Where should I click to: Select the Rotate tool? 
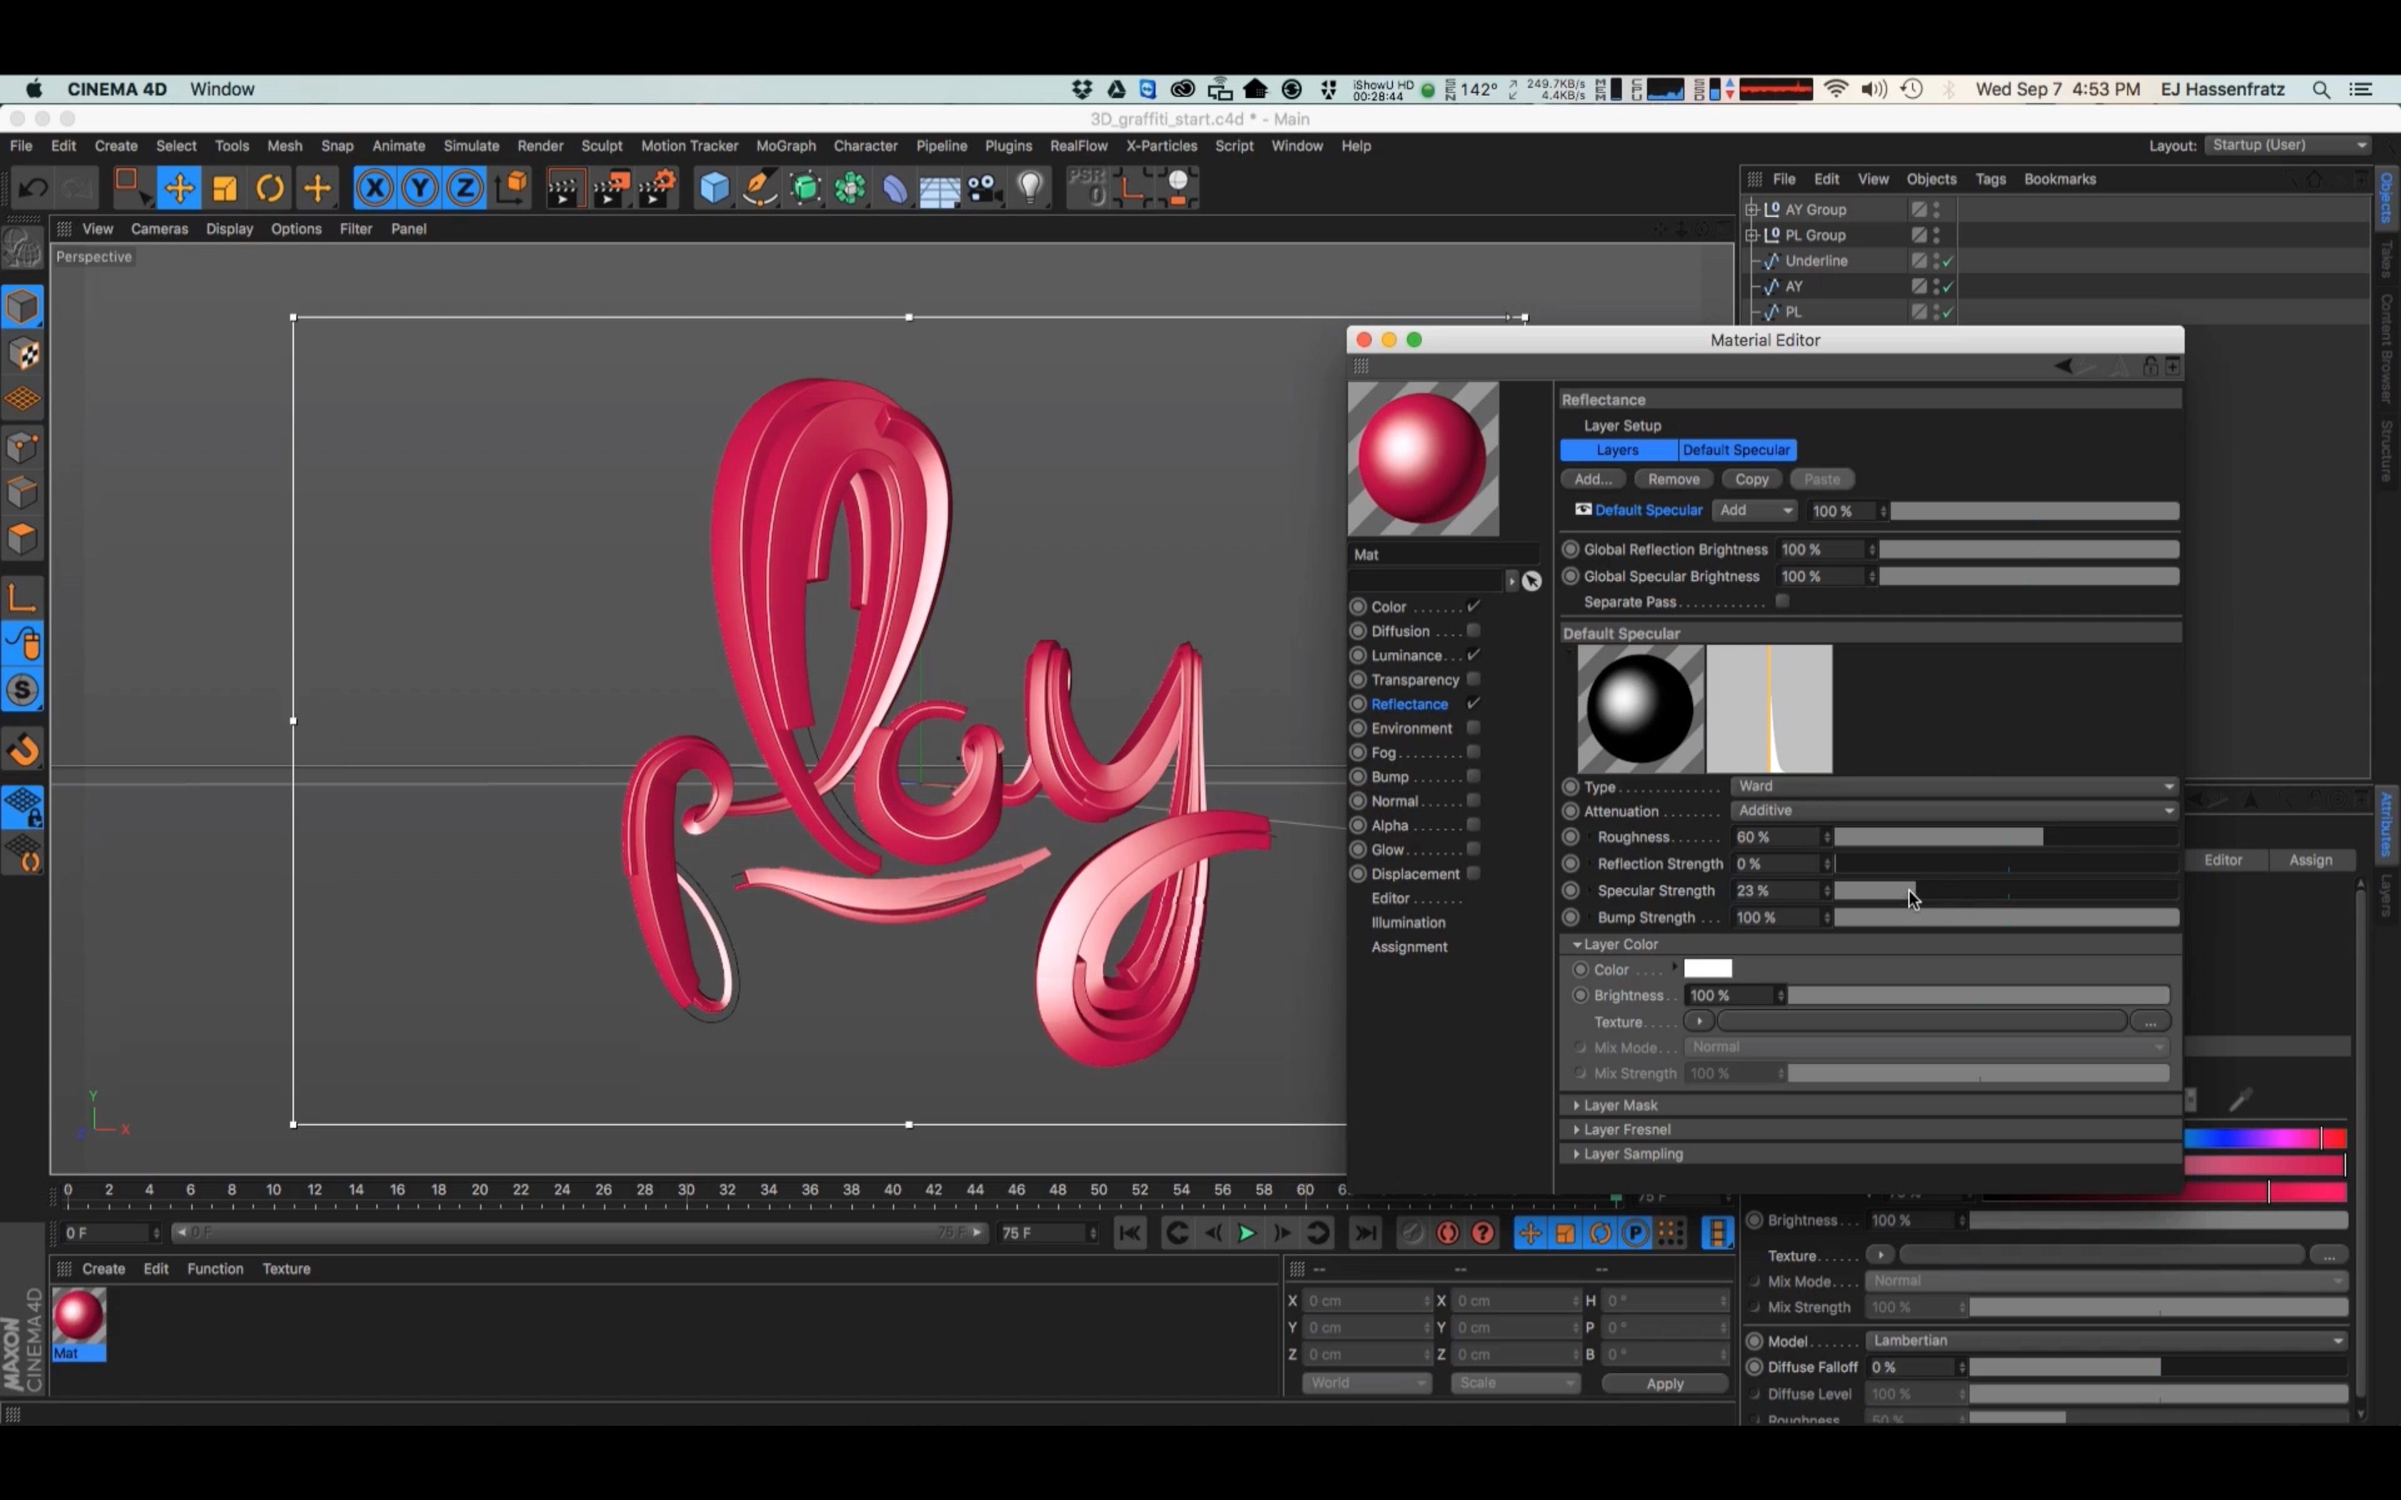(x=269, y=187)
